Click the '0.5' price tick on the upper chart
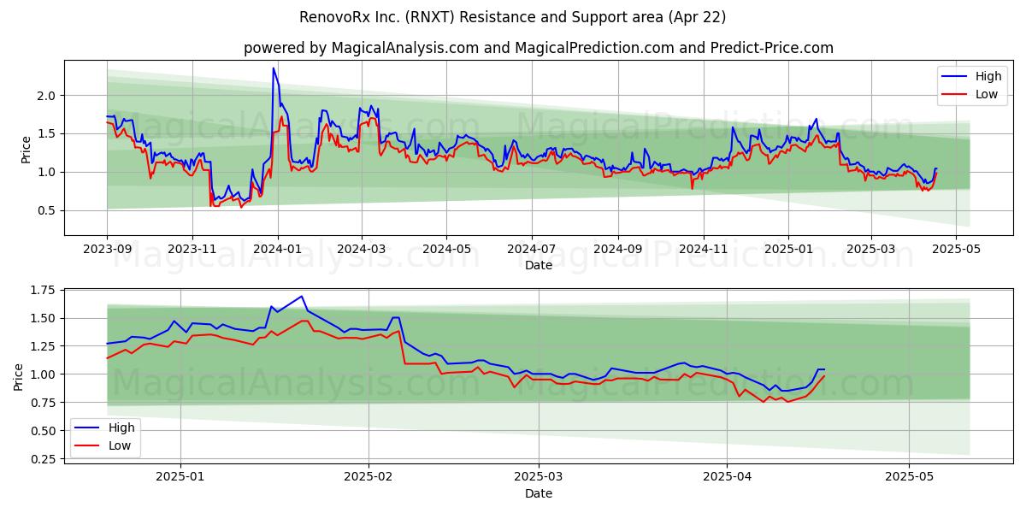 click(48, 210)
